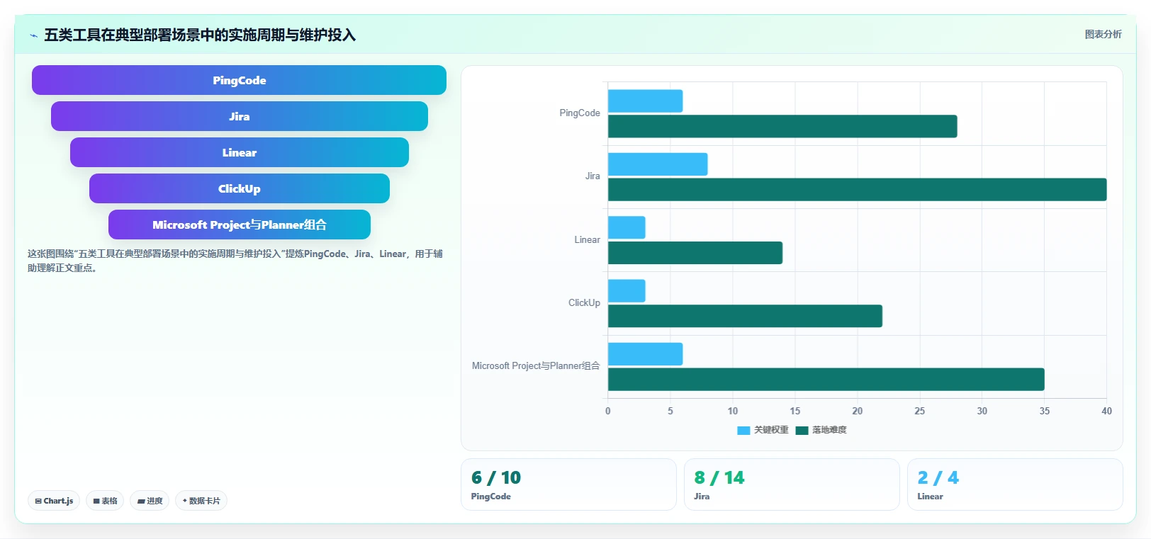Click the Jira caption under 8 / 14
The height and width of the screenshot is (539, 1151).
(702, 497)
